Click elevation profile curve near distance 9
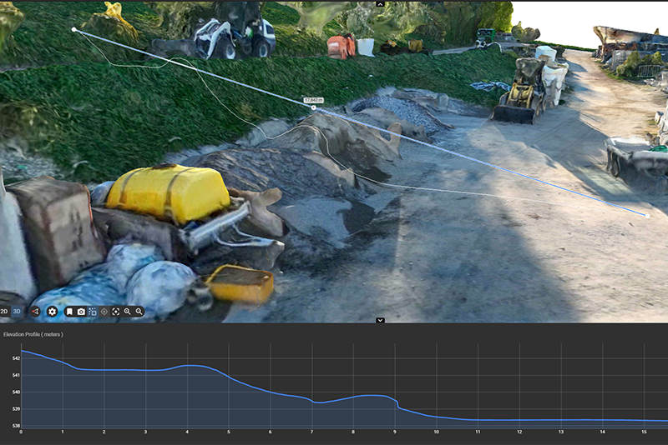Screen dimensions: 668x445 (395, 401)
